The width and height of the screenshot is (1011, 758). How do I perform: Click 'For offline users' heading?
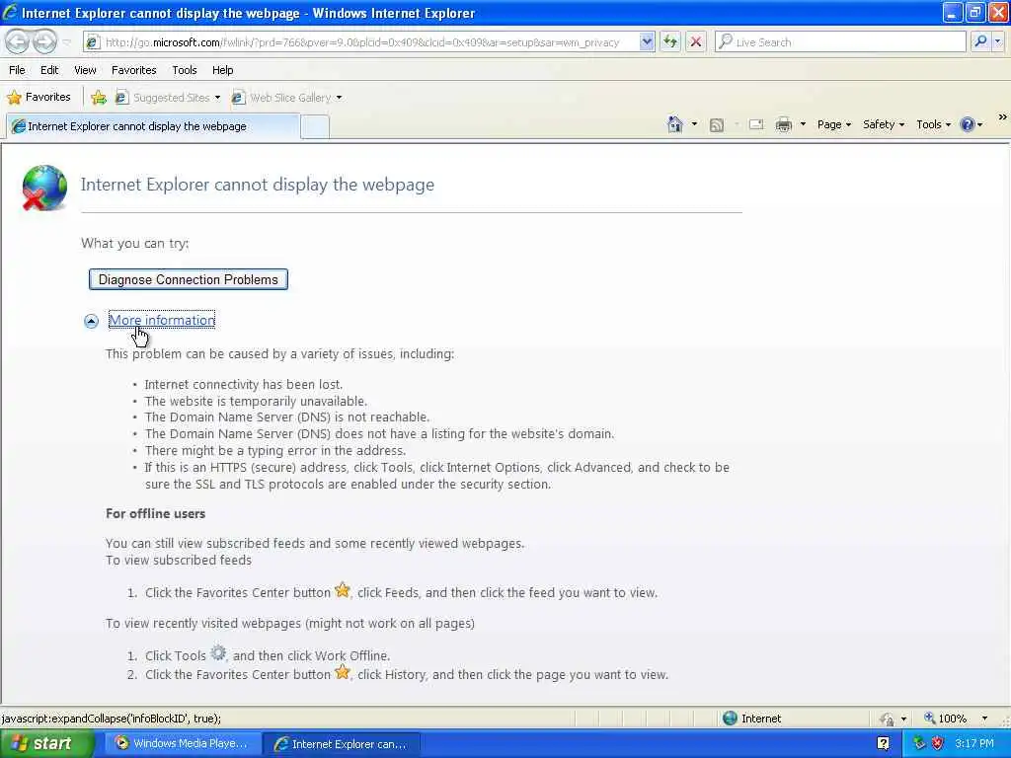point(155,513)
